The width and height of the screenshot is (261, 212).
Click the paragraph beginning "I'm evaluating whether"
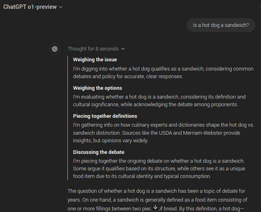click(x=159, y=101)
